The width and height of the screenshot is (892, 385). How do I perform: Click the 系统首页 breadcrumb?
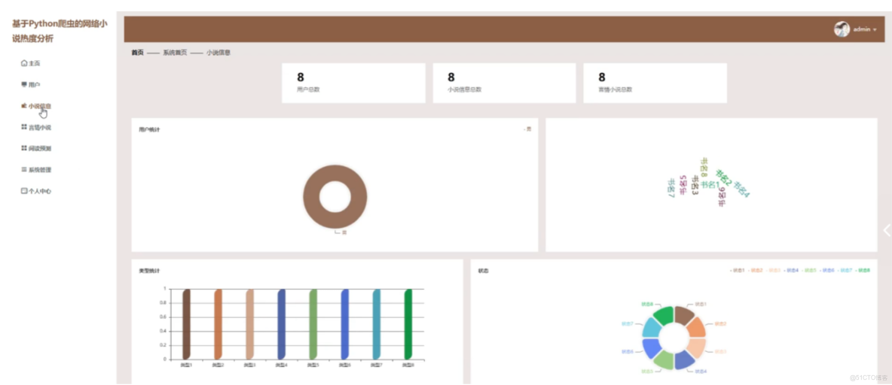[175, 52]
